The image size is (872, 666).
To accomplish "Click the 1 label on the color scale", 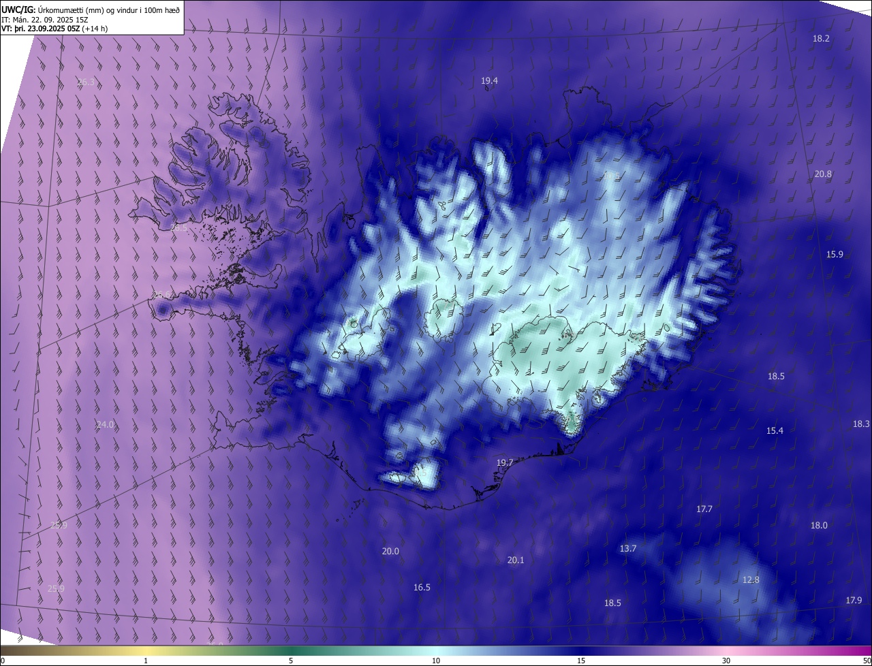I will click(146, 661).
